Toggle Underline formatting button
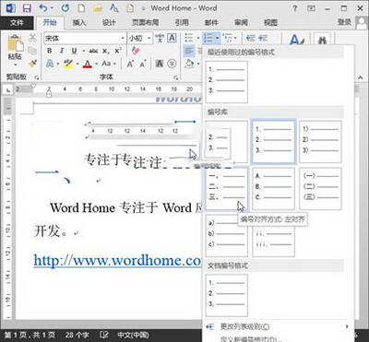Viewport: 369px width, 342px height. tap(74, 51)
